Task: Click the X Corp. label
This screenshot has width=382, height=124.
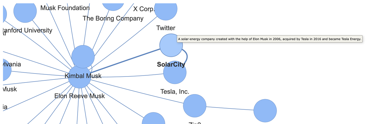Action: coord(144,9)
